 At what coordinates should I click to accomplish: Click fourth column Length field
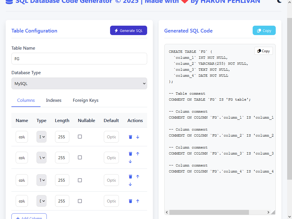(x=62, y=201)
